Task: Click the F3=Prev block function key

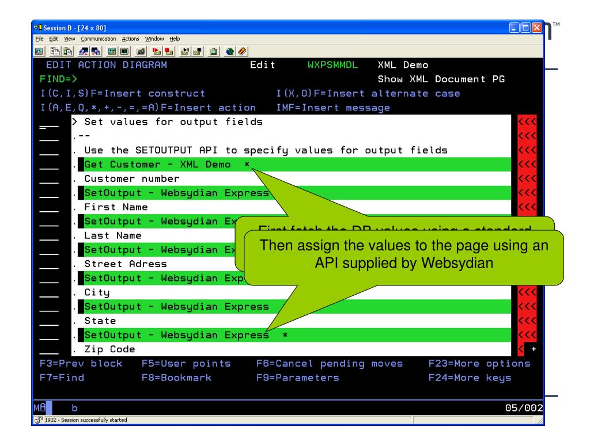Action: [81, 364]
